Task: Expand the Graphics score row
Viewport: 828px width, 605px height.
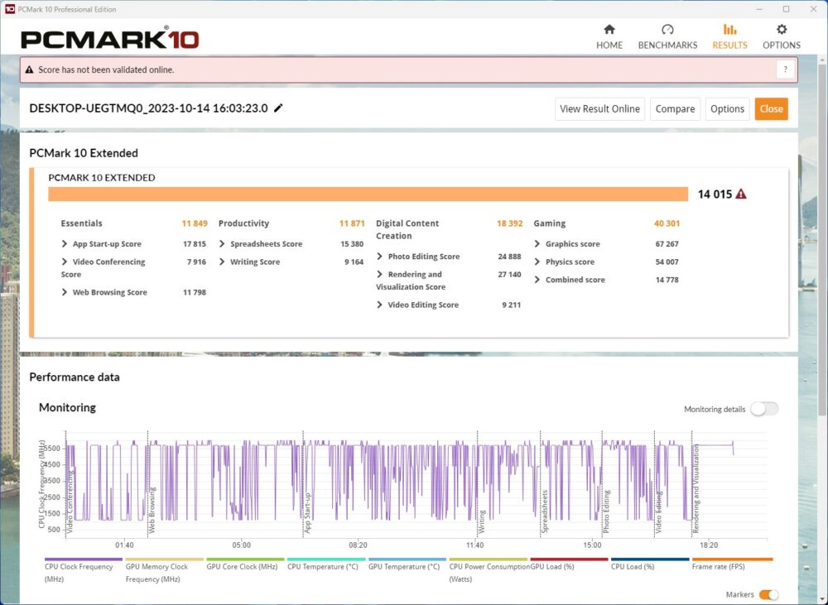Action: (x=537, y=244)
